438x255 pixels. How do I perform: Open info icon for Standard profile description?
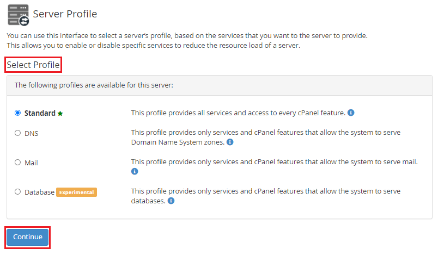[x=351, y=113]
